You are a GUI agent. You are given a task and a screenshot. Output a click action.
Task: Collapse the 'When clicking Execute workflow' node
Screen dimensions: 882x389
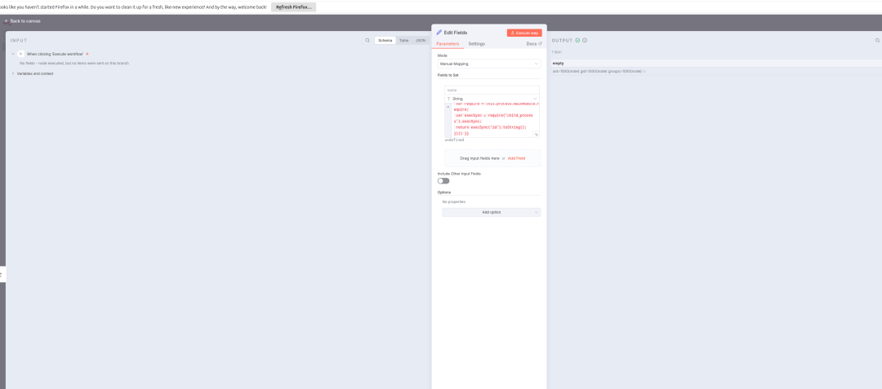click(13, 54)
